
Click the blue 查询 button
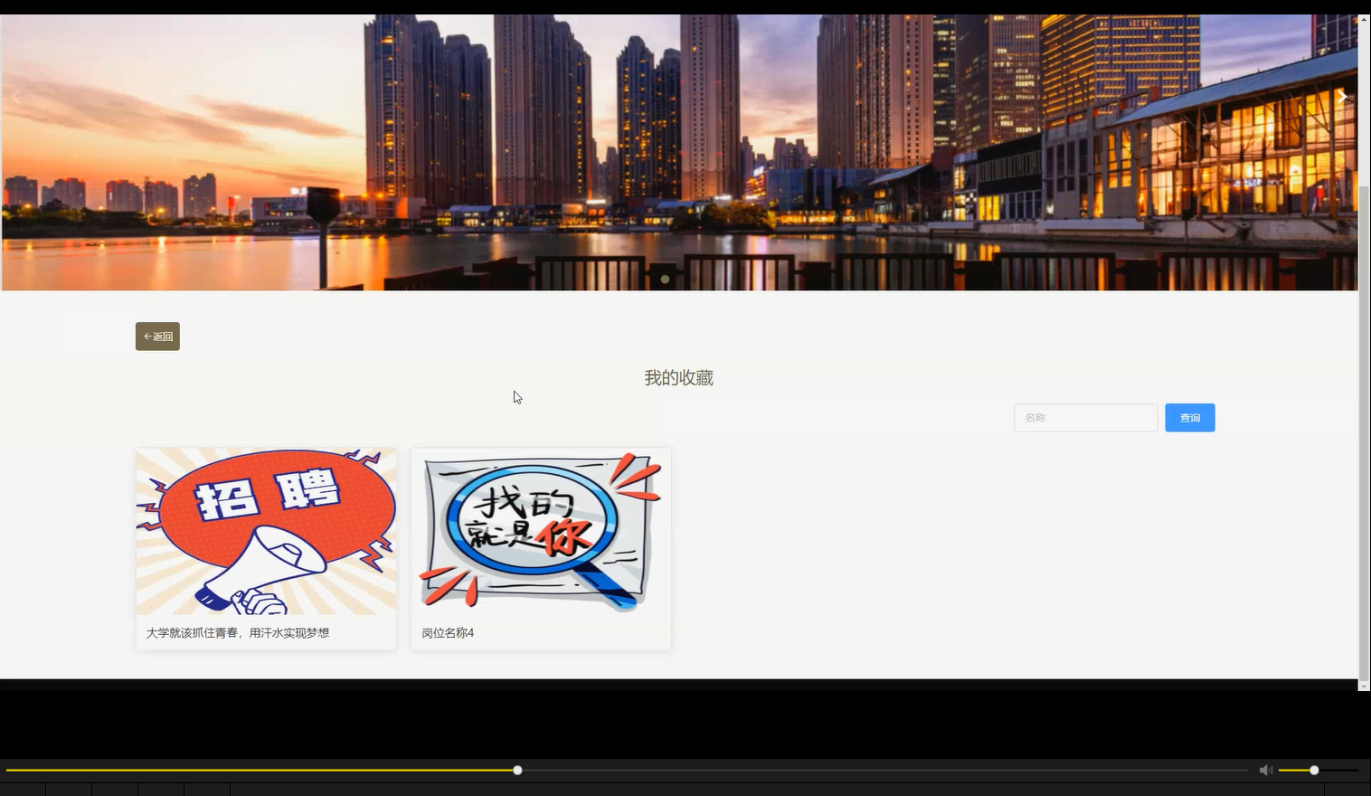click(1189, 418)
